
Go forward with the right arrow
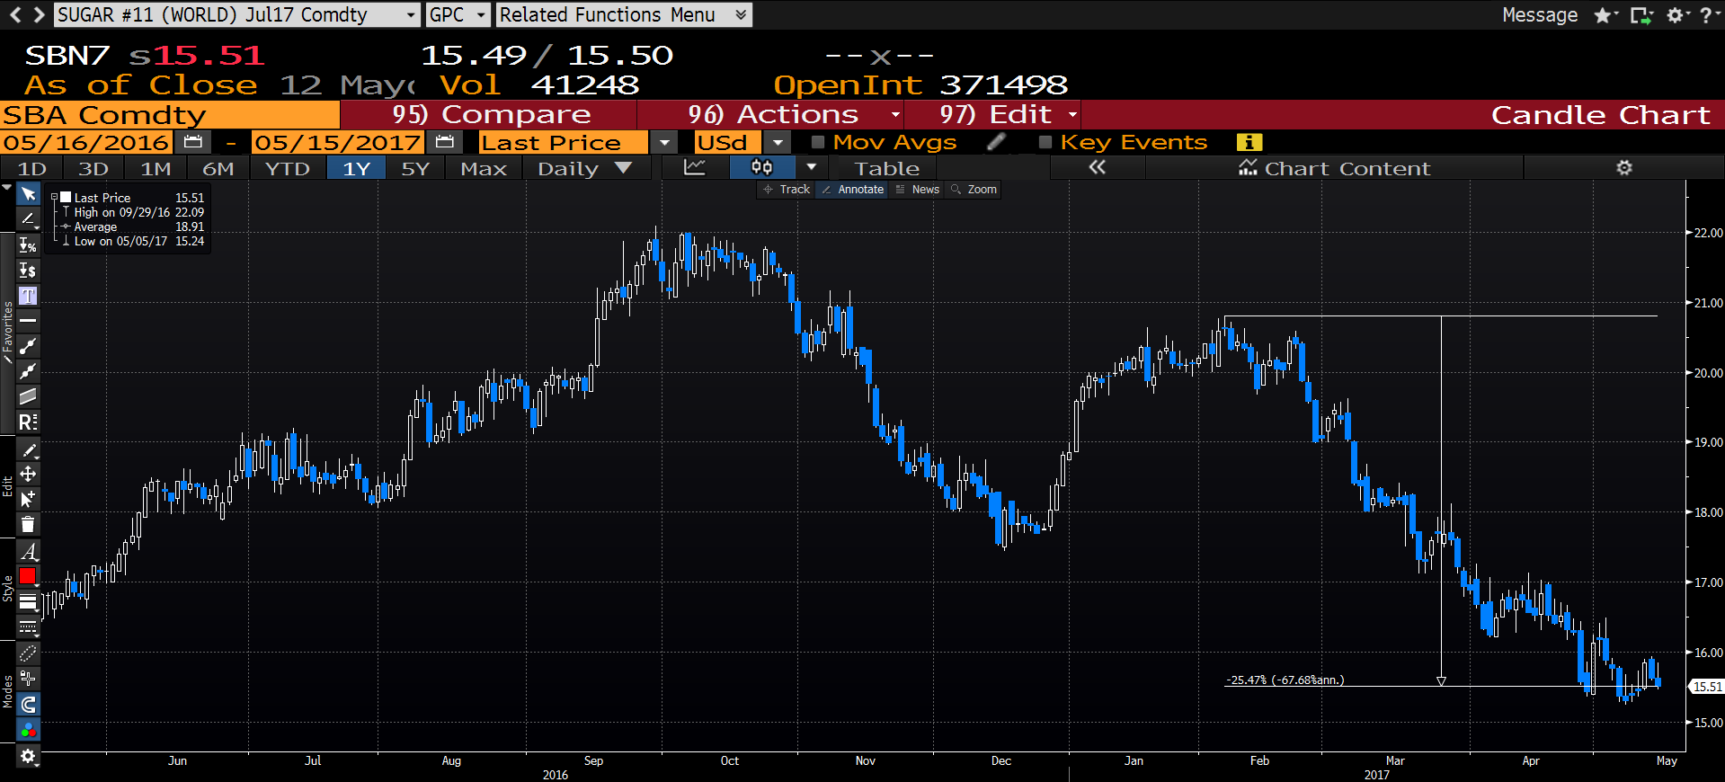pos(39,14)
